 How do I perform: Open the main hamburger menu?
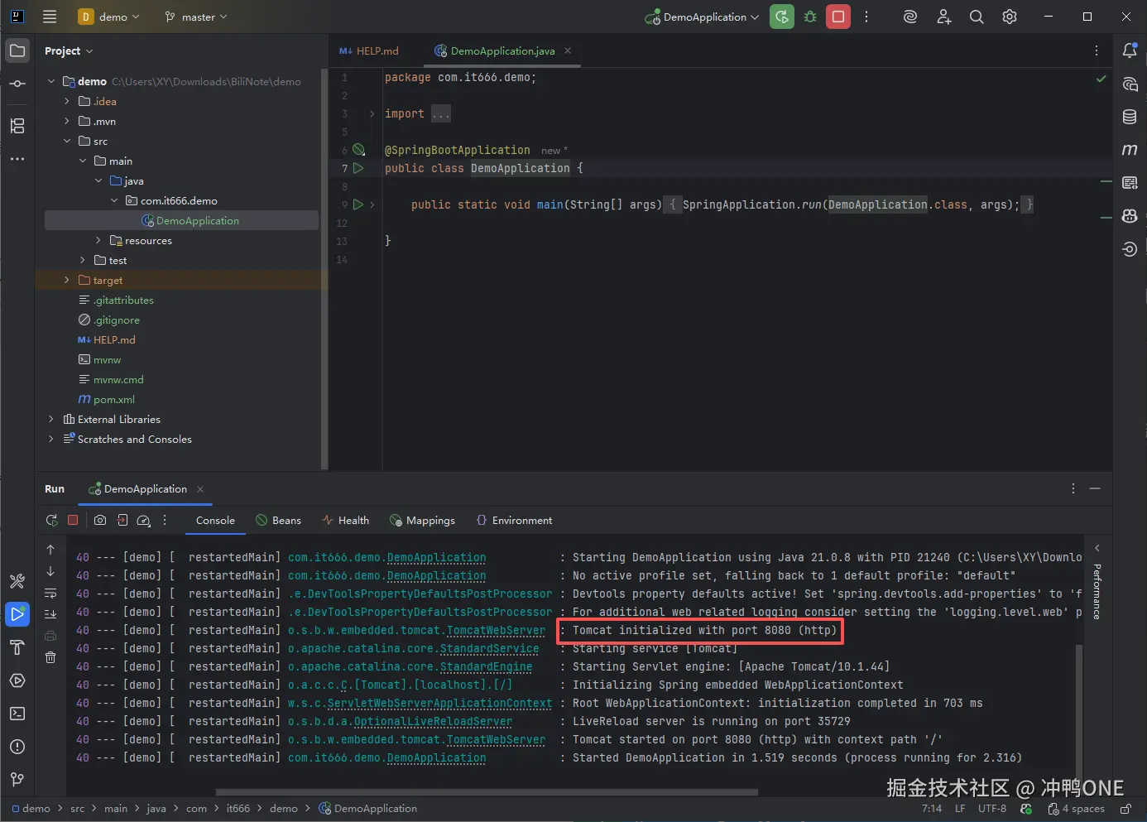(x=50, y=17)
